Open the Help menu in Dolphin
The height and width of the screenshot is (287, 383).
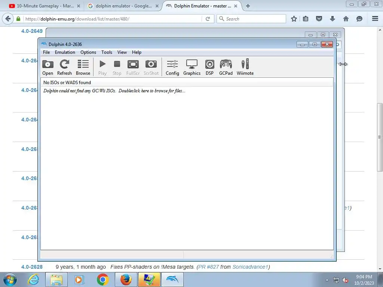[137, 52]
